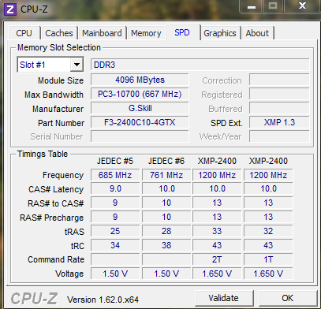The width and height of the screenshot is (321, 309).
Task: Click the tRC value 38
Action: pos(166,245)
